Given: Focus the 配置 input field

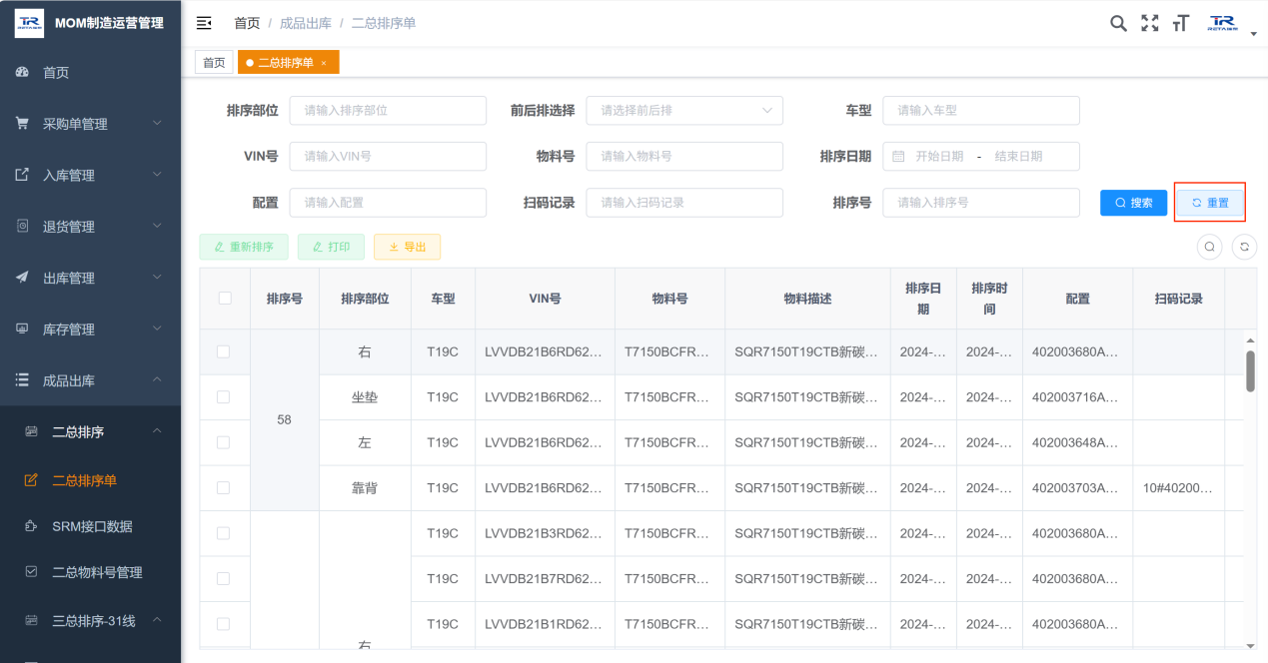Looking at the screenshot, I should point(388,203).
